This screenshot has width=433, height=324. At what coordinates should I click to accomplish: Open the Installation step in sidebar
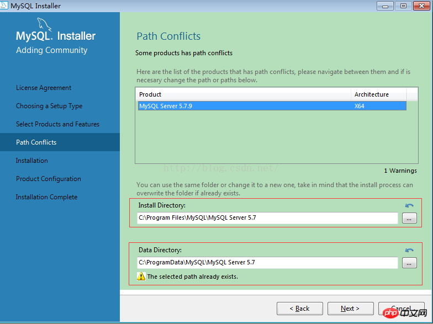[x=32, y=160]
